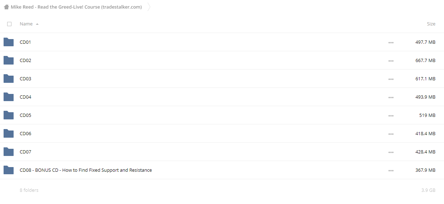This screenshot has height=204, width=444.
Task: Show more options for CD06
Action: click(x=391, y=134)
